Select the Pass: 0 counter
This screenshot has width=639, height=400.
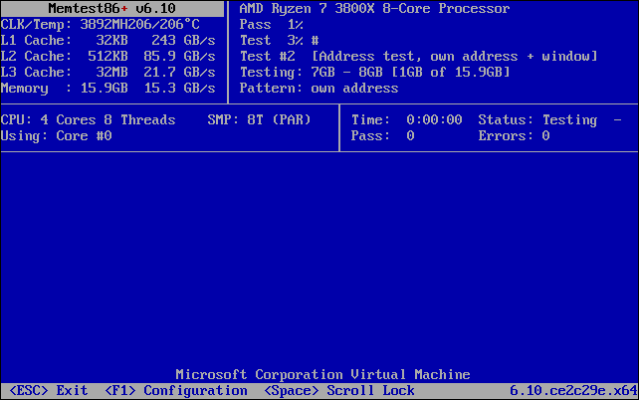383,135
